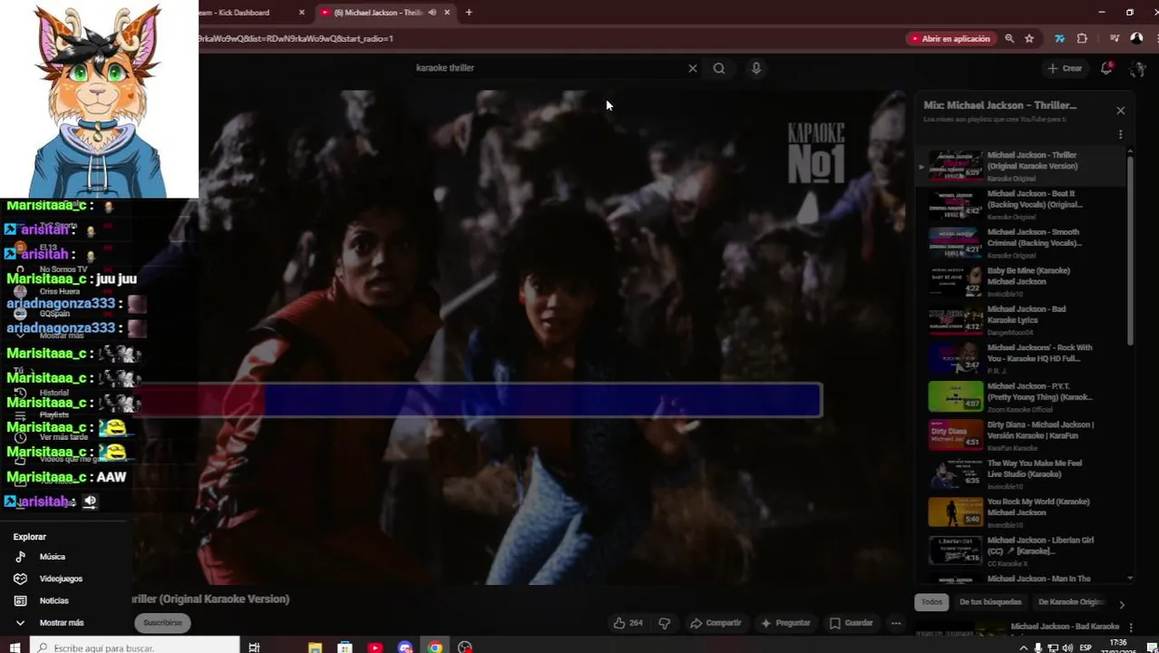
Task: Open Chrome extensions puzzle icon
Action: [x=1082, y=39]
